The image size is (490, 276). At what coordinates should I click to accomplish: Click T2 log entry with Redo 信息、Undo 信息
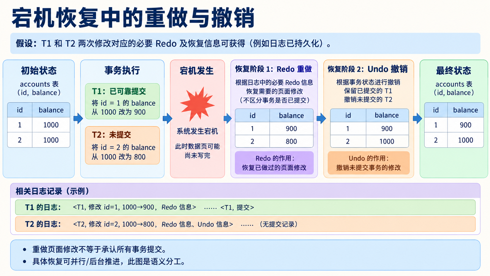click(x=153, y=224)
